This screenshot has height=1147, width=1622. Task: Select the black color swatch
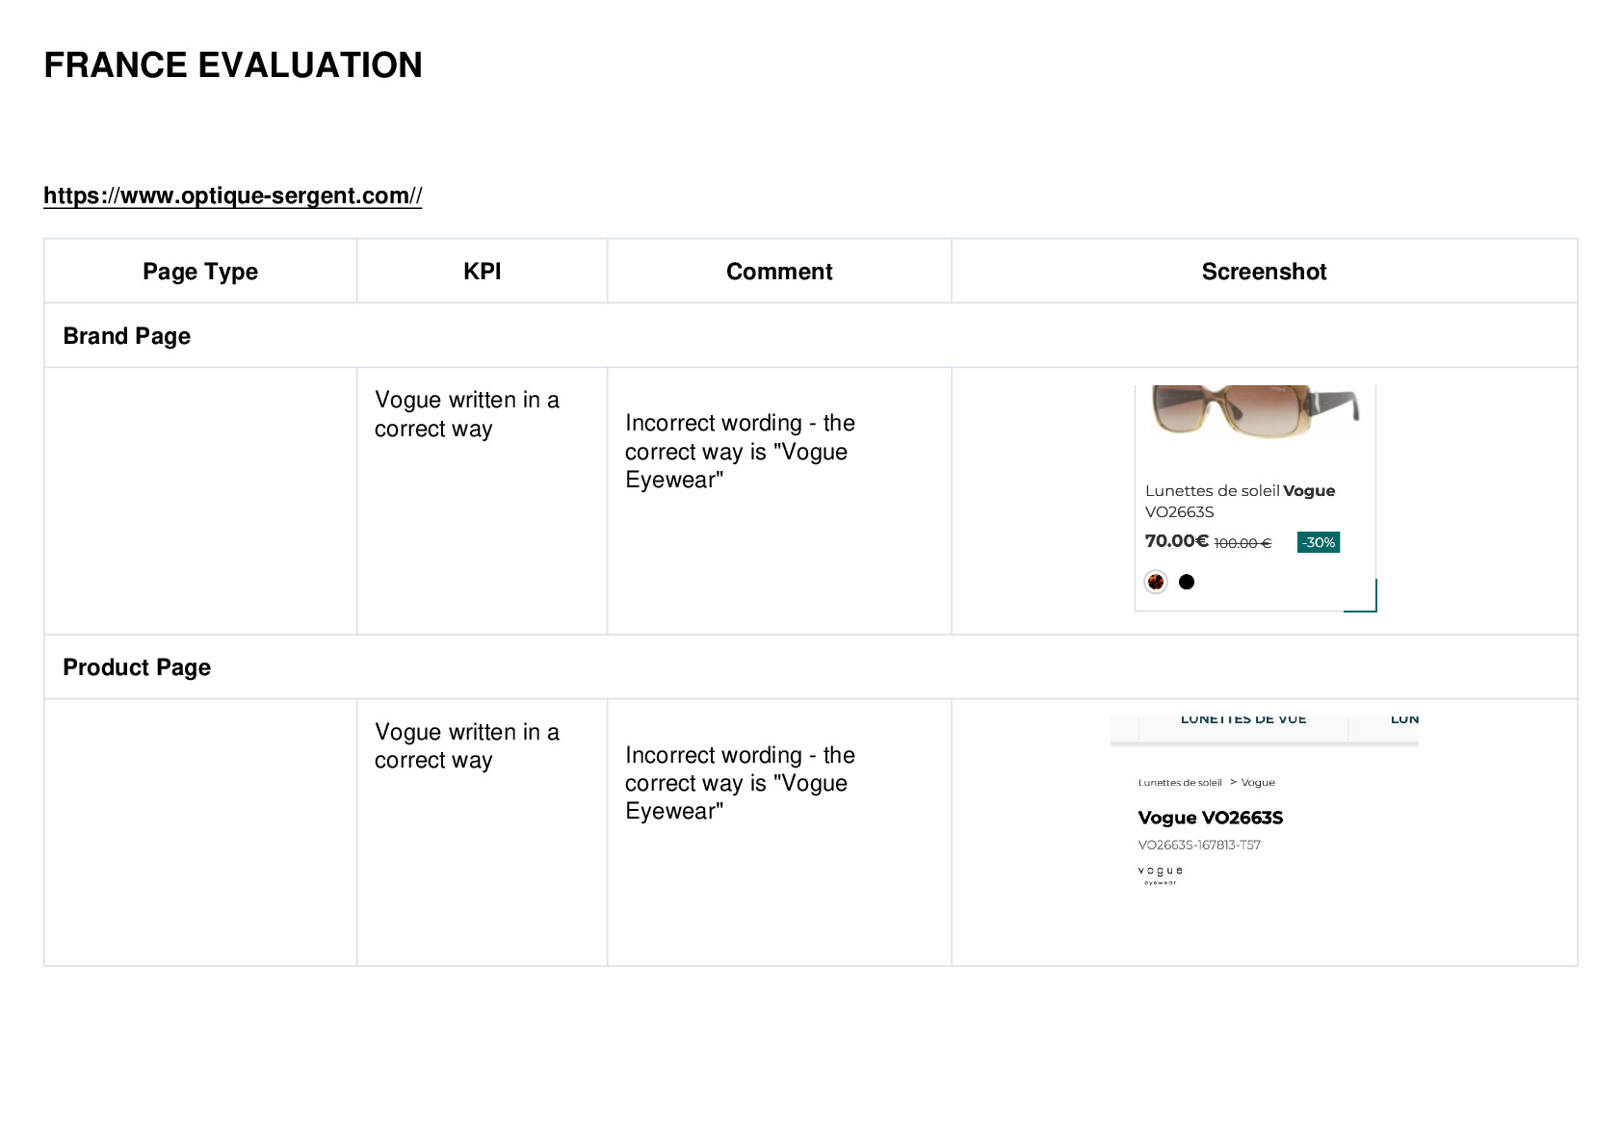(1187, 582)
